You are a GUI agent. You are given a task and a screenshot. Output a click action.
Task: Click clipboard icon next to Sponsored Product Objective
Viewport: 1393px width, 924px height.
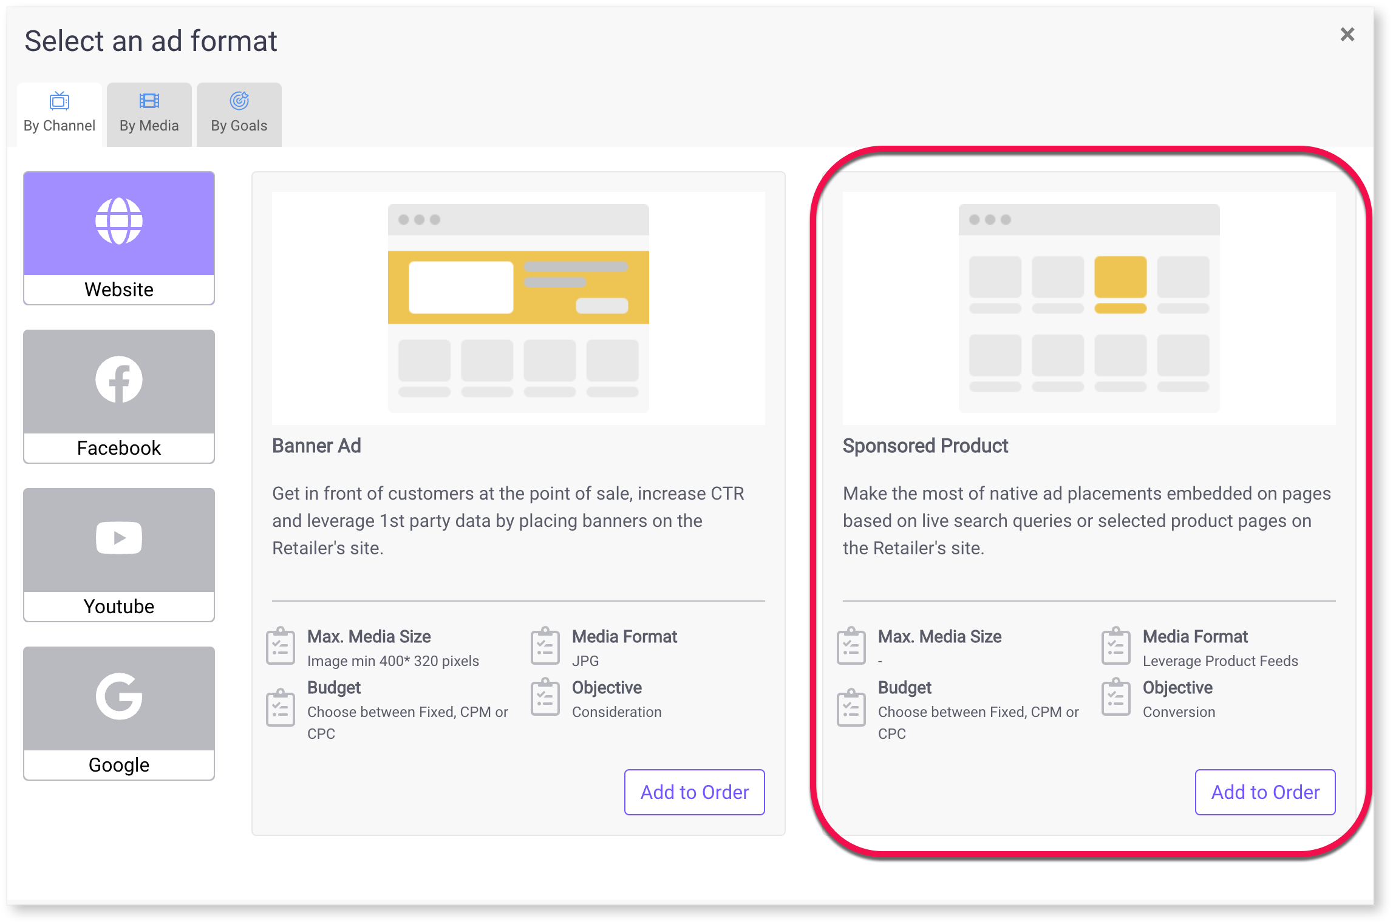tap(1116, 698)
